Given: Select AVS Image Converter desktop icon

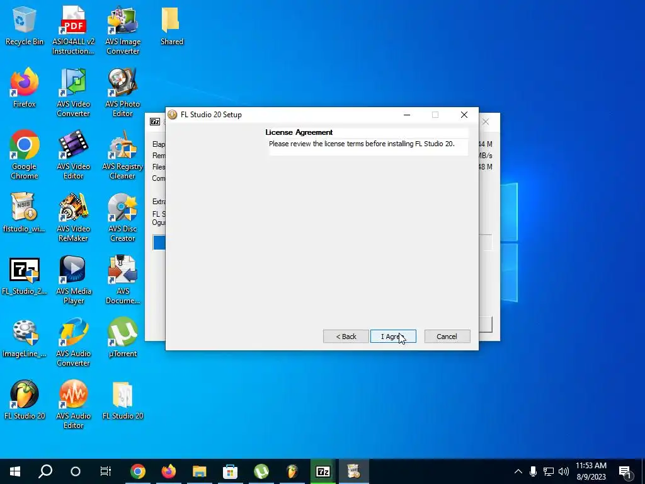Looking at the screenshot, I should [123, 31].
